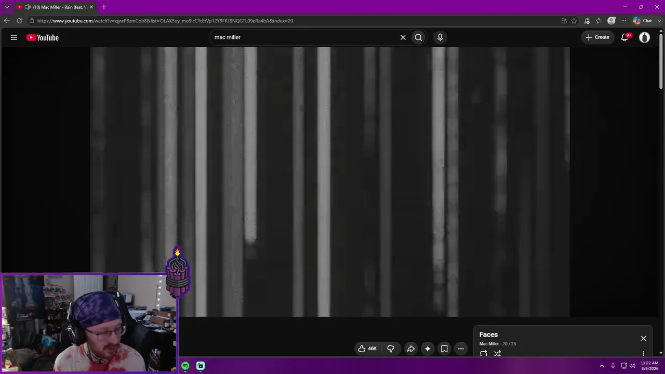The image size is (665, 374).
Task: Close the Faces playlist panel
Action: click(x=643, y=338)
